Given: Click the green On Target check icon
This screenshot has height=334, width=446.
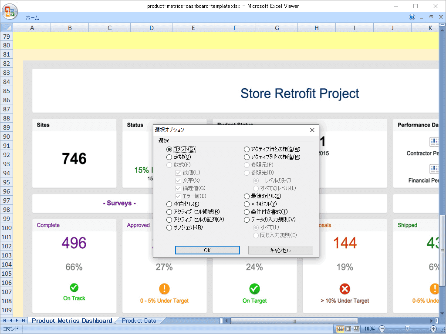Looking at the screenshot, I should [254, 289].
